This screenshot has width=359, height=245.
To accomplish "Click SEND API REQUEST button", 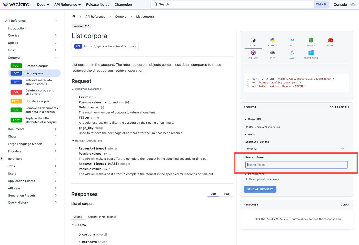I will 260,189.
